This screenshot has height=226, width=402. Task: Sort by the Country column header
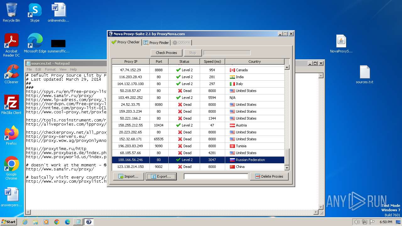[x=254, y=62]
